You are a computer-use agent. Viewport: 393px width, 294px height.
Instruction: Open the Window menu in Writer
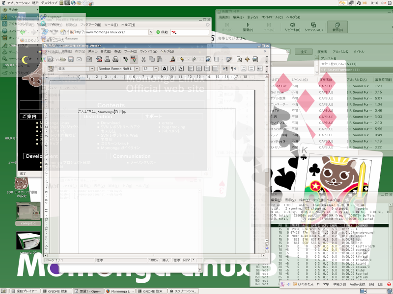point(148,51)
